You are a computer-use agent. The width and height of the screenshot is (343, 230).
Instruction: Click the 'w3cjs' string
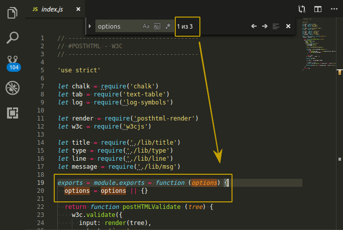(x=135, y=127)
